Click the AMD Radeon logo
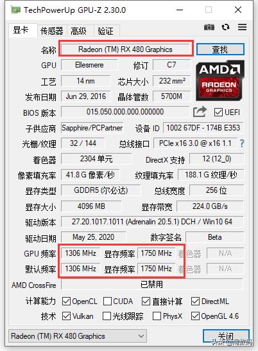Viewport: 258px width, 351px height. 220,81
